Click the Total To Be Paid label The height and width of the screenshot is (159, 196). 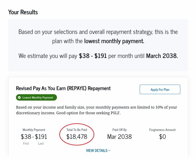point(77,130)
